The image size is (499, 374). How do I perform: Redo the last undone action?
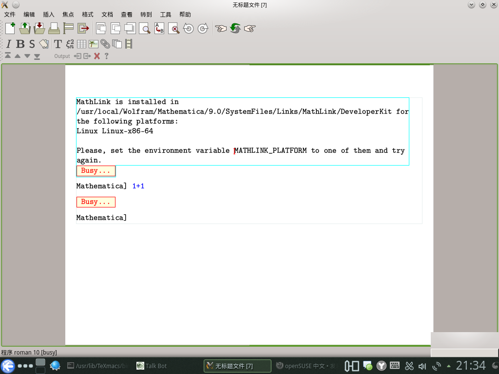pyautogui.click(x=203, y=28)
